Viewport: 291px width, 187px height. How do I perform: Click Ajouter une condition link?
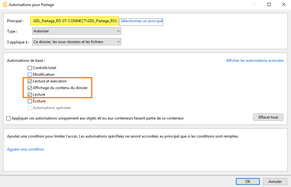click(25, 149)
